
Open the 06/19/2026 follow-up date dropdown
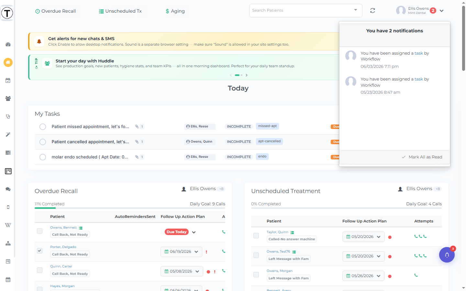181,252
